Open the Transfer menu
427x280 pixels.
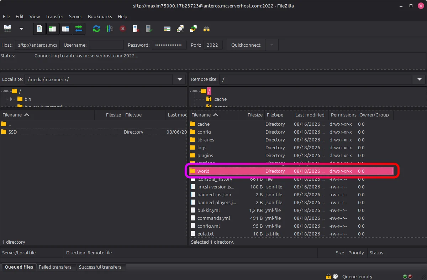pos(54,16)
